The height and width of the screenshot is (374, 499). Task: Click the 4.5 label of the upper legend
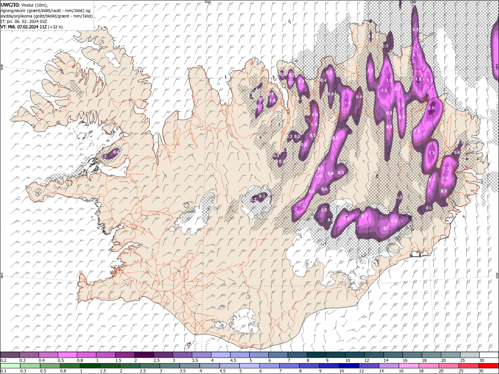(x=233, y=360)
